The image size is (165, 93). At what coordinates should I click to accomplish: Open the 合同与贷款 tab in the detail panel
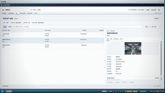[116, 39]
